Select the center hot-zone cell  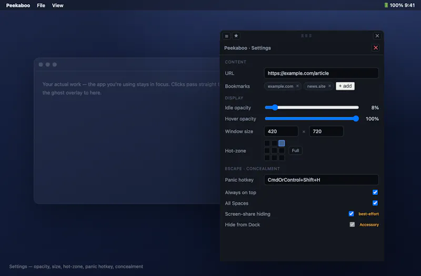[274, 151]
